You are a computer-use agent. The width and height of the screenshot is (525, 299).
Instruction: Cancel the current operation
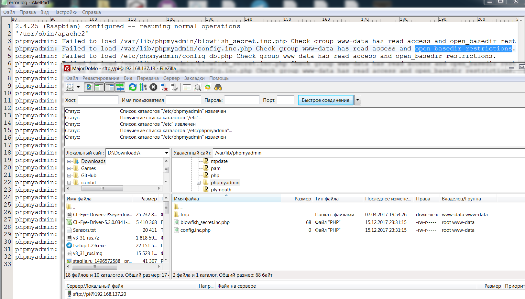tap(154, 87)
